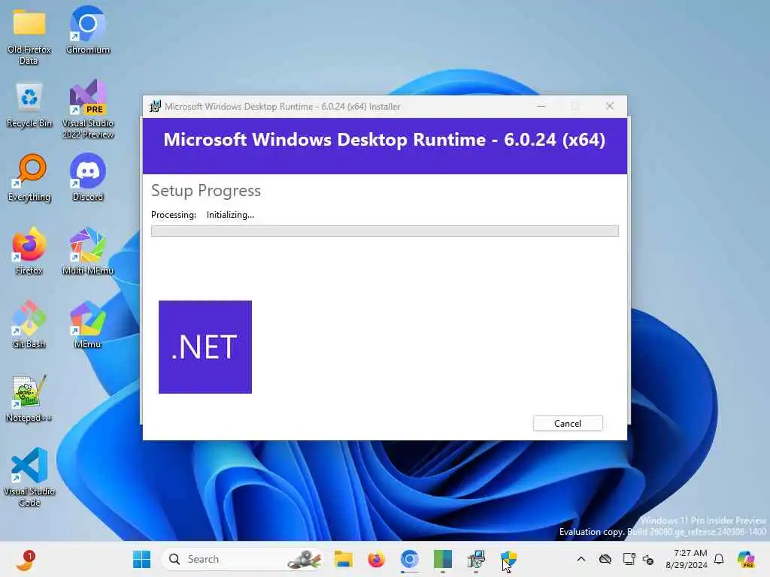770x577 pixels.
Task: Show hidden system tray icons
Action: (581, 559)
